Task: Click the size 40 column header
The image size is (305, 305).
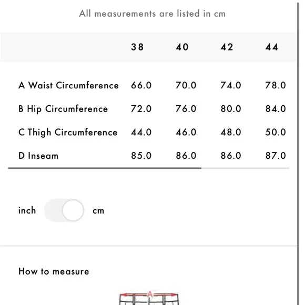Action: [182, 47]
